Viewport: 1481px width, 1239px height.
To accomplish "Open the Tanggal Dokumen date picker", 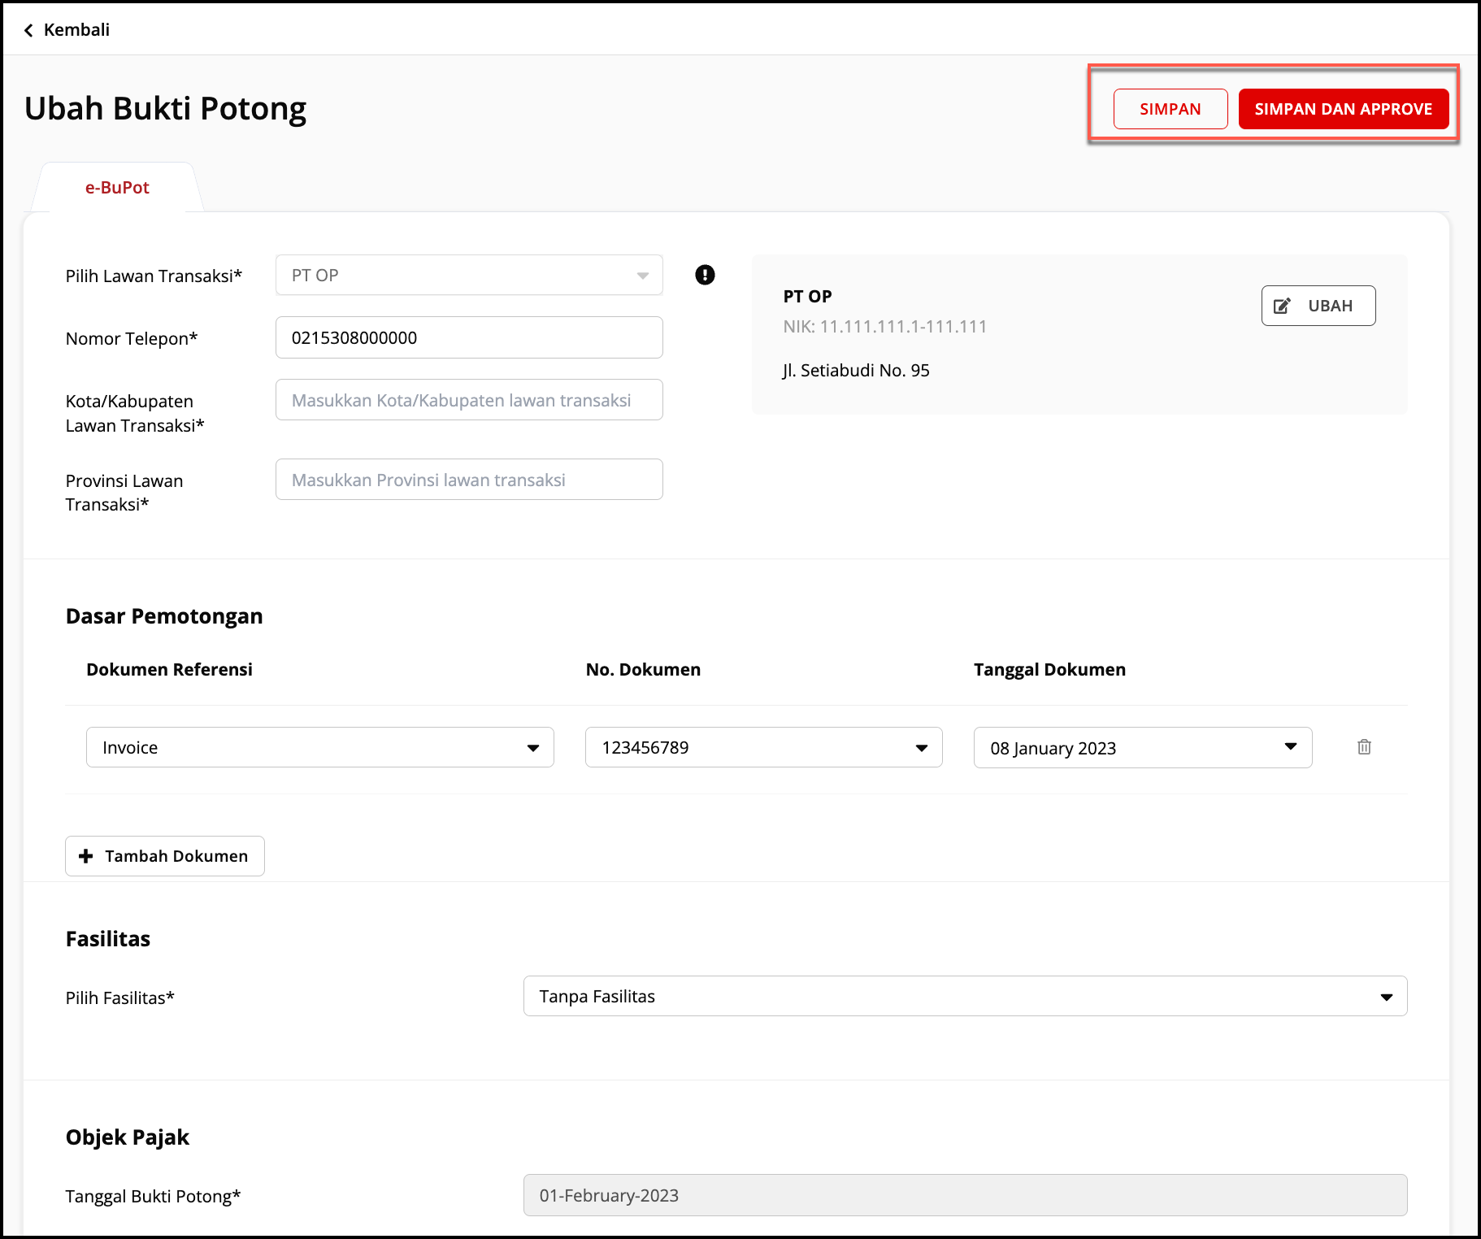I will pyautogui.click(x=1142, y=747).
